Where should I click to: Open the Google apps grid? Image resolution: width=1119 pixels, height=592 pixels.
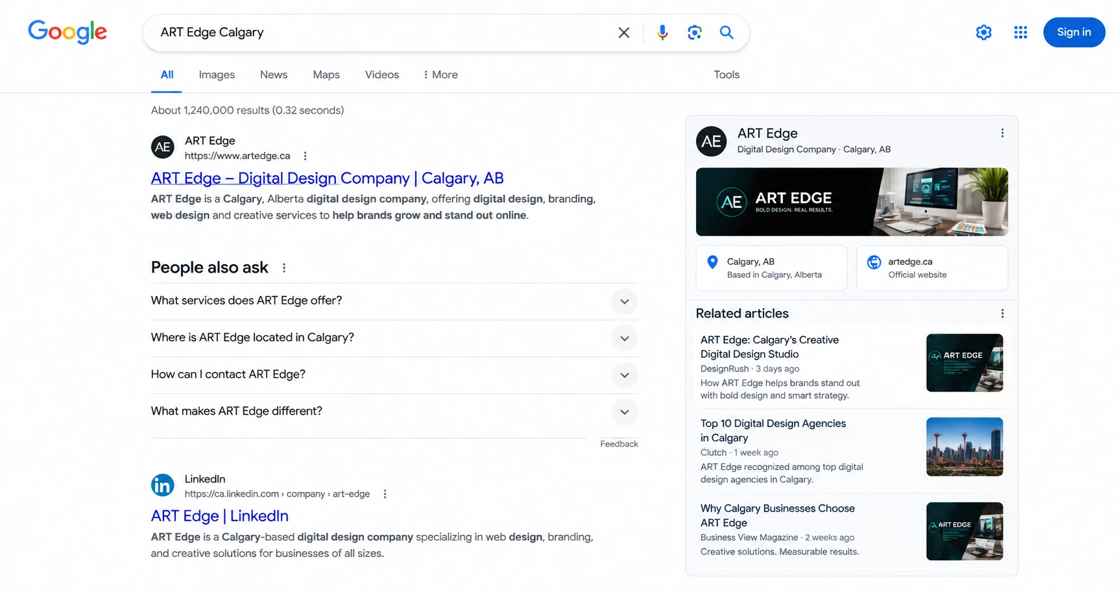[x=1020, y=32]
